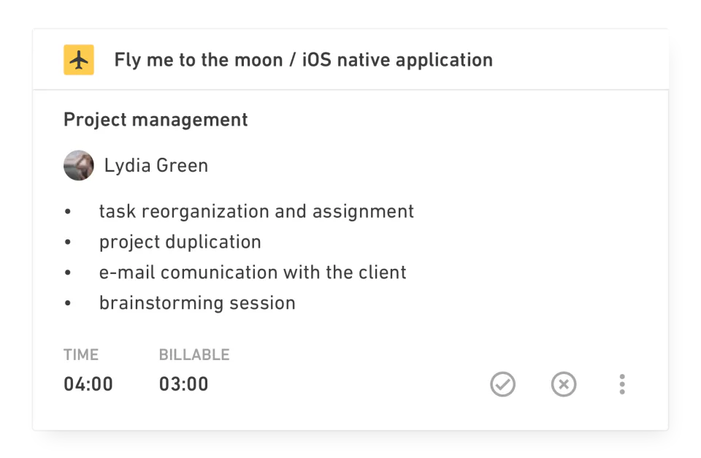Click the yellow airplane project icon
Viewport: 701px width, 458px height.
coord(77,59)
